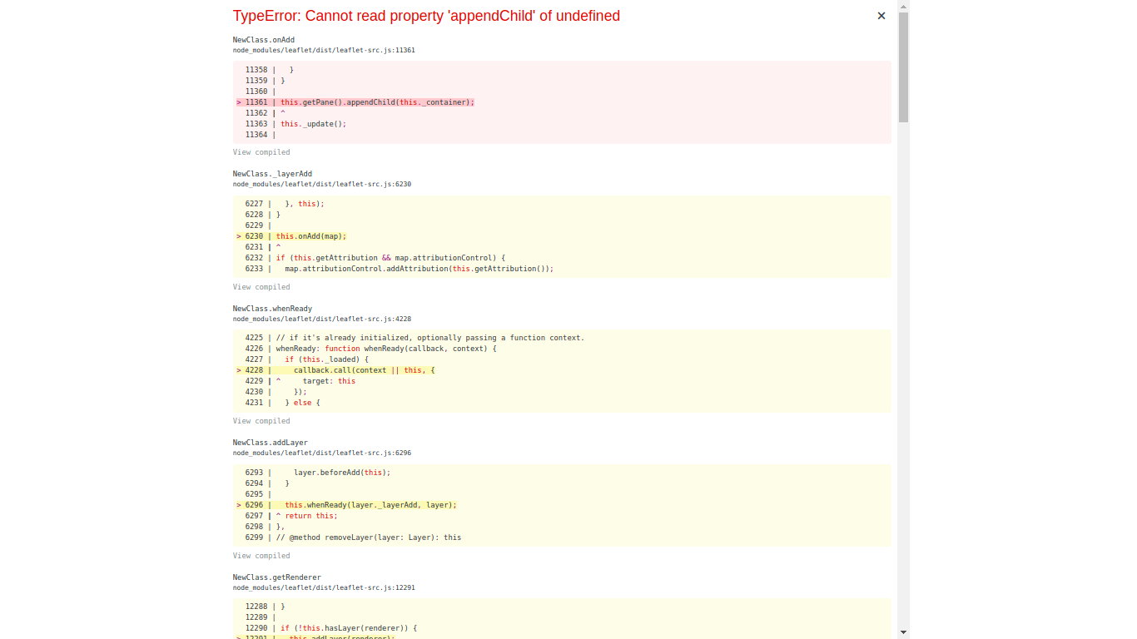Click the TypeError message heading
Image resolution: width=1137 pixels, height=639 pixels.
click(x=426, y=16)
